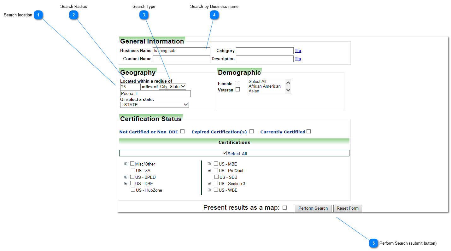451x251 pixels.
Task: Expand the US - WBE tree node
Action: click(x=209, y=190)
